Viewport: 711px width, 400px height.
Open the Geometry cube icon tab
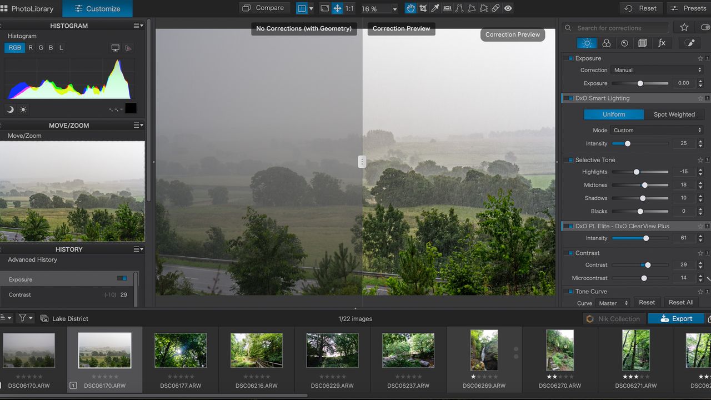coord(643,43)
